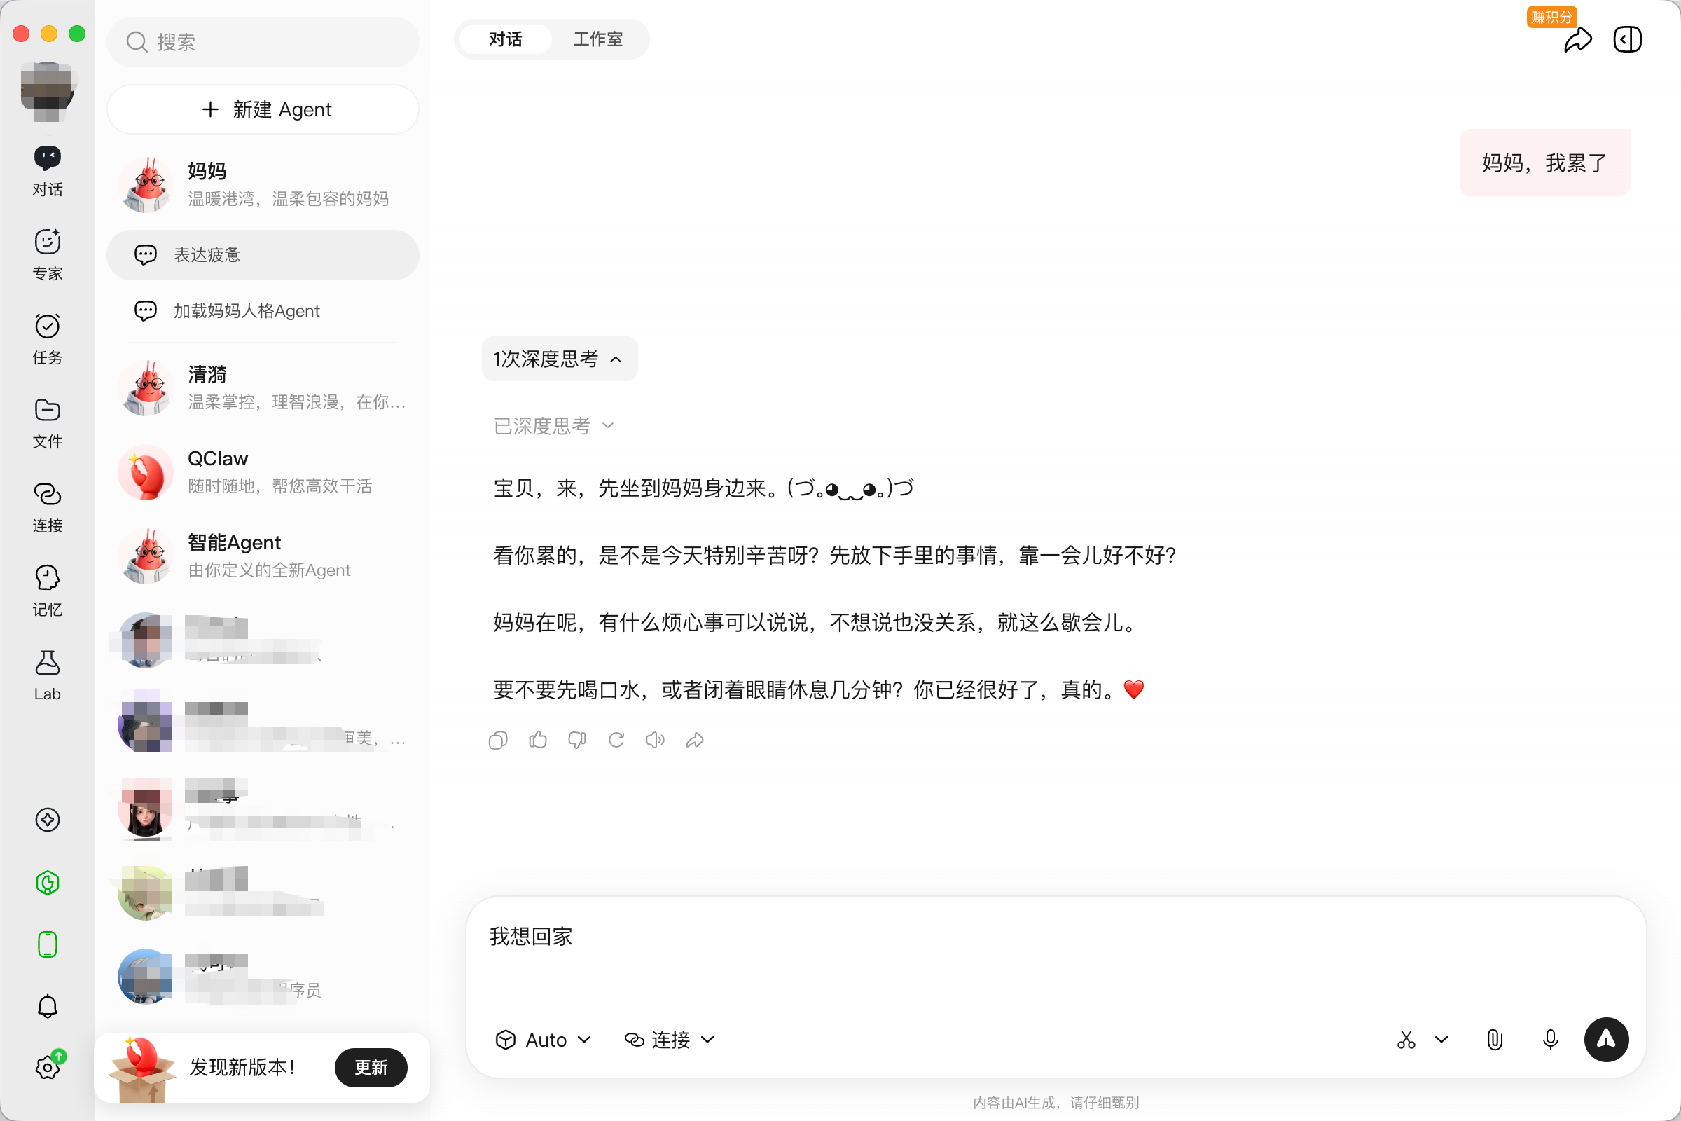This screenshot has width=1681, height=1121.
Task: Regenerate the assistant reply
Action: [x=616, y=740]
